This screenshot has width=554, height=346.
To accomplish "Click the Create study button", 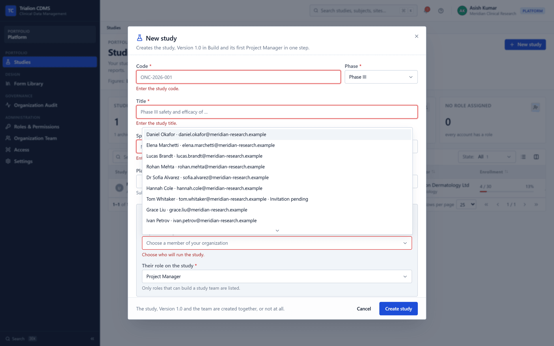I will click(x=398, y=309).
